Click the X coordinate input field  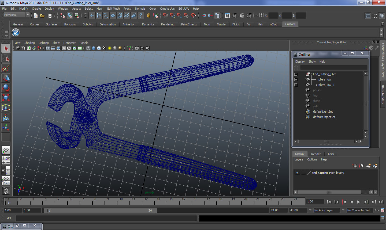[273, 16]
